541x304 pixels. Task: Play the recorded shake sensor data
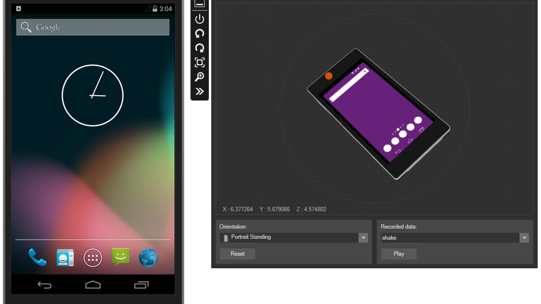coord(398,254)
